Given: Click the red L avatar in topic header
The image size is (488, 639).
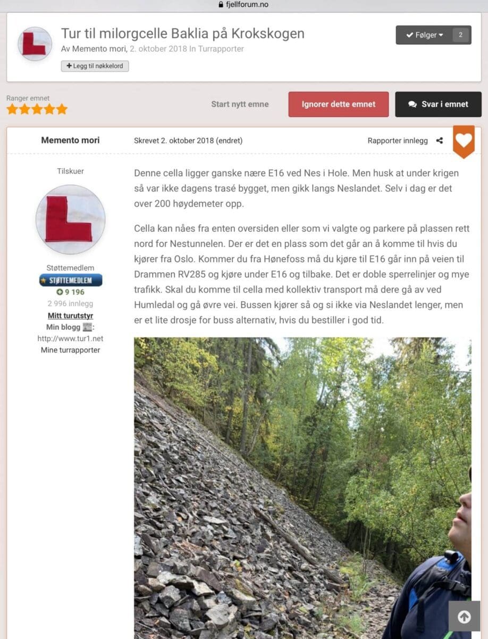Looking at the screenshot, I should point(35,44).
